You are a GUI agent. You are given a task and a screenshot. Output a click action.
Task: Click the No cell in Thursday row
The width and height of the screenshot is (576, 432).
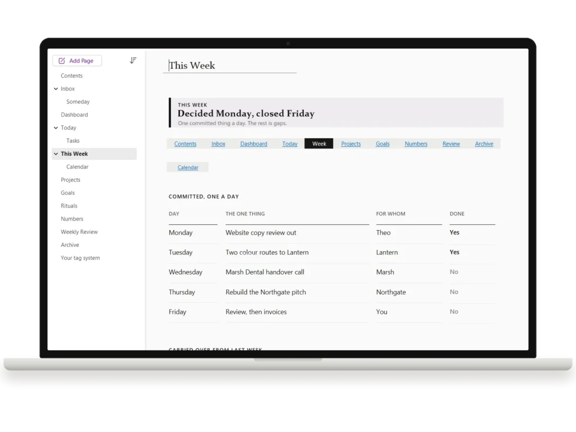pyautogui.click(x=454, y=292)
